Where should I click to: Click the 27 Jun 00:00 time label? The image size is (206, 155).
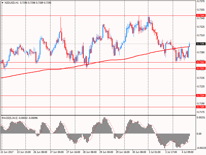(x=57, y=152)
